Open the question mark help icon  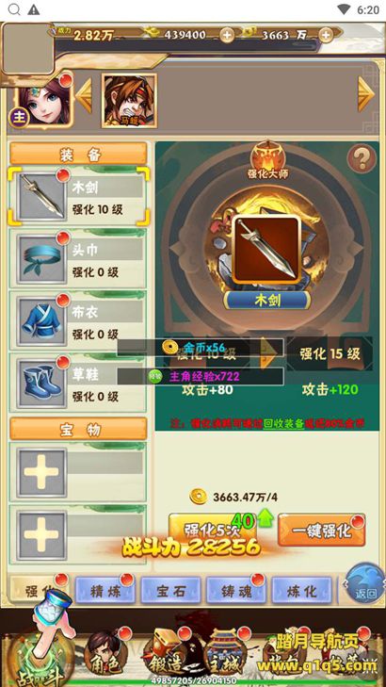pos(362,158)
